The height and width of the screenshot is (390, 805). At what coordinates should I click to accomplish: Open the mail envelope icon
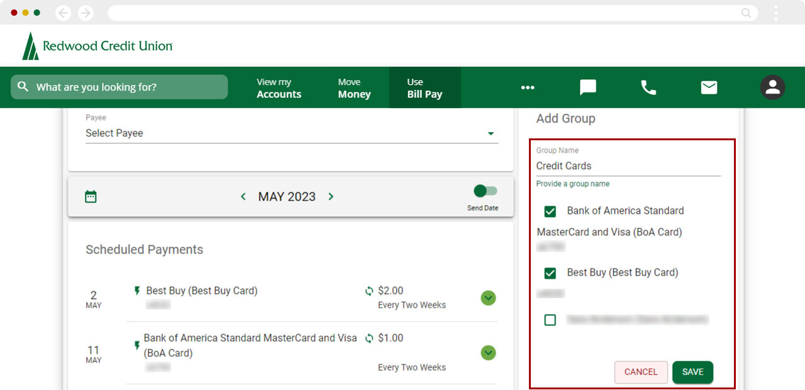(x=709, y=87)
